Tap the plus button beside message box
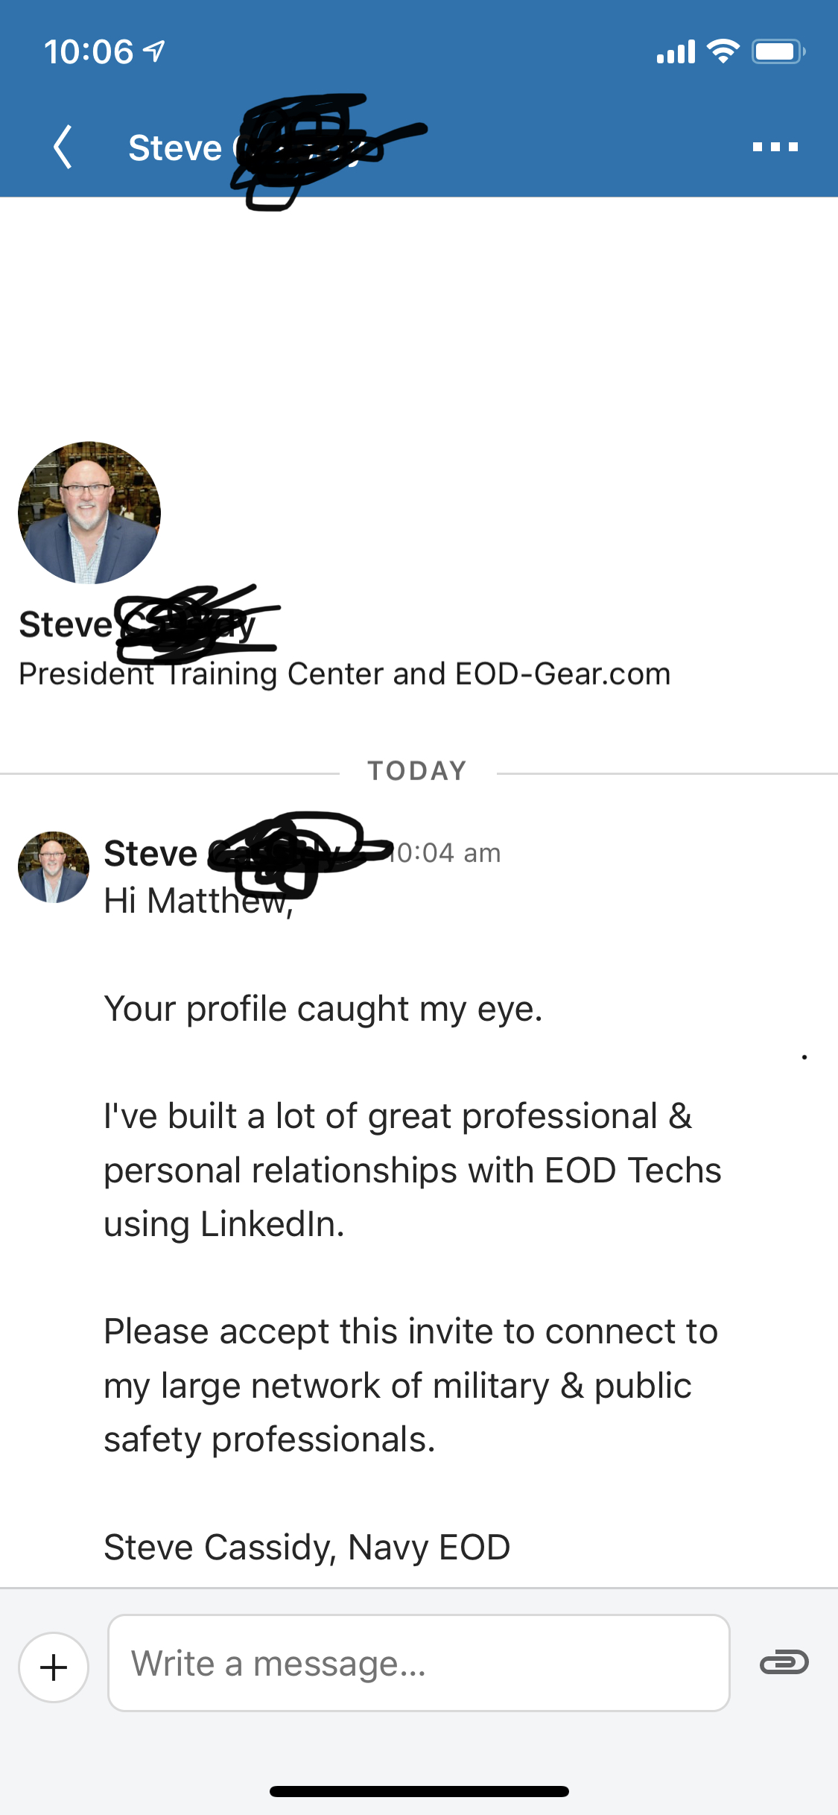Viewport: 838px width, 1815px height. coord(54,1667)
